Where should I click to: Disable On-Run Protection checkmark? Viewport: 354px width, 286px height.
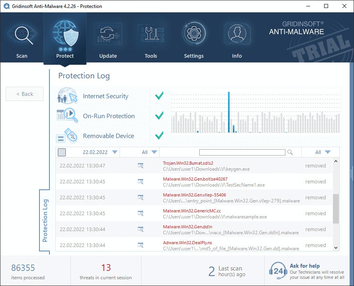(x=159, y=116)
